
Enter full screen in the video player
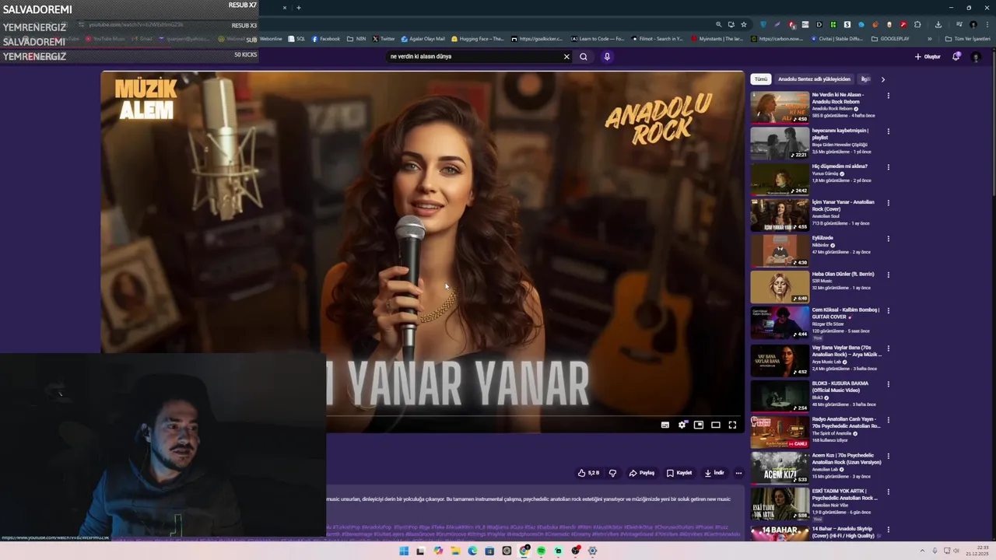click(x=732, y=425)
